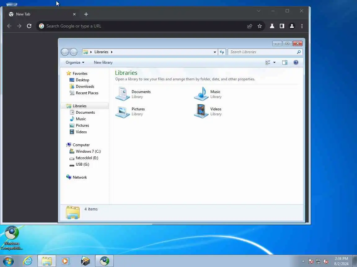The height and width of the screenshot is (267, 357).
Task: Open Chrome's three-dot menu
Action: pyautogui.click(x=302, y=26)
